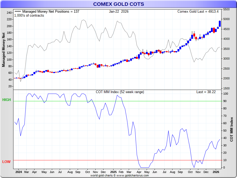
Task: Select the 200 tick on Managed Money axis
Action: [x=9, y=26]
